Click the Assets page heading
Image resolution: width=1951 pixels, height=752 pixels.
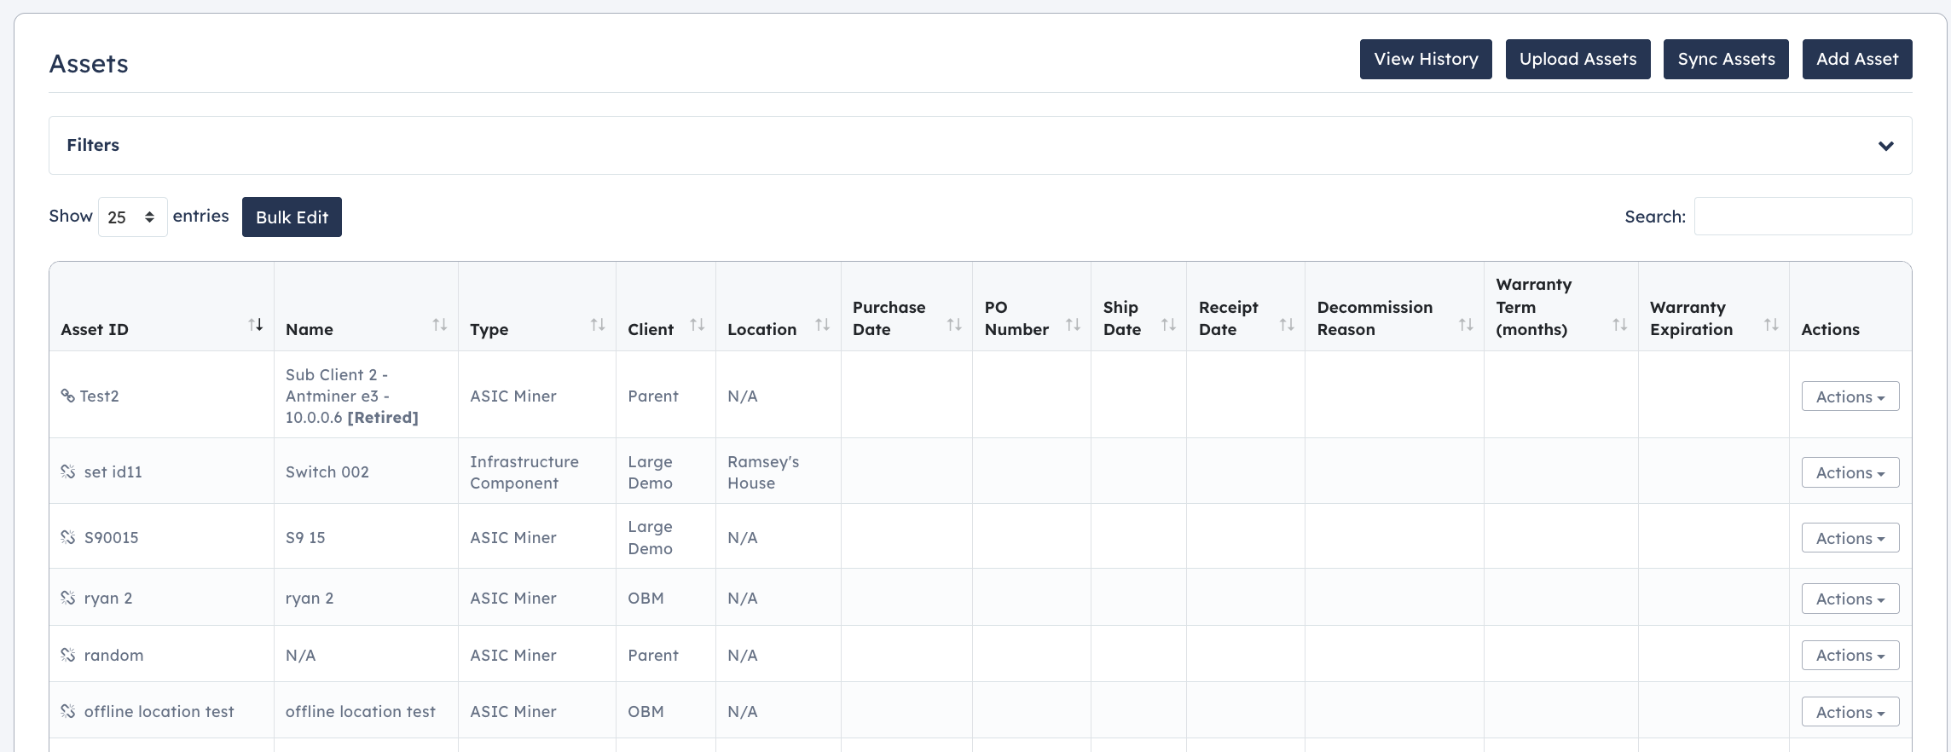(x=89, y=64)
